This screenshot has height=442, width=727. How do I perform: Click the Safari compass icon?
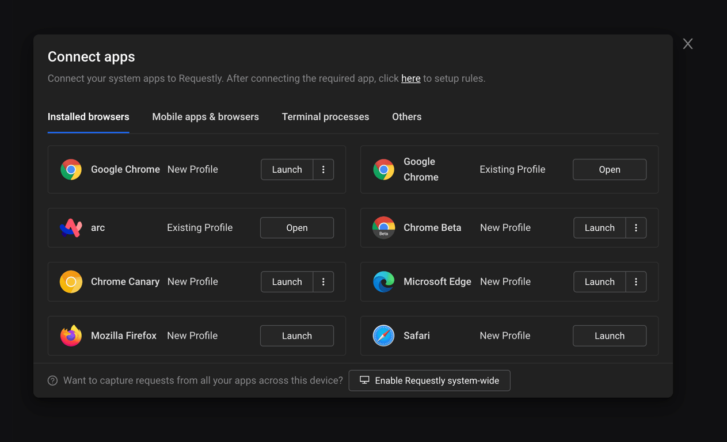[383, 336]
